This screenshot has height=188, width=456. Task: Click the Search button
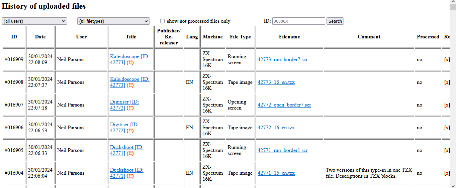335,21
